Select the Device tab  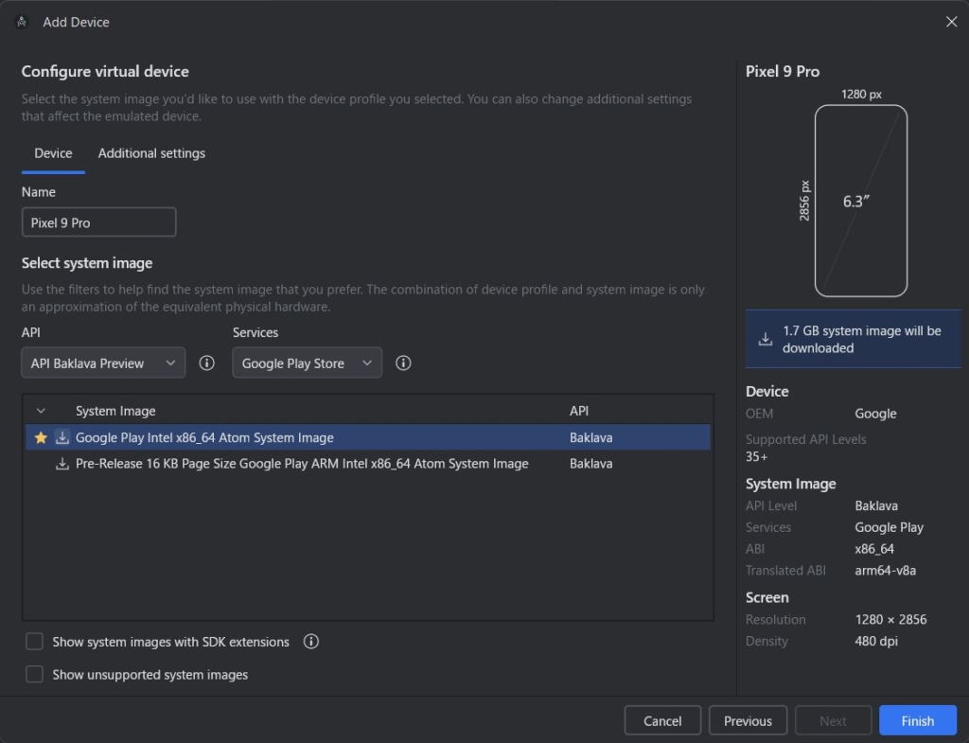pos(53,152)
